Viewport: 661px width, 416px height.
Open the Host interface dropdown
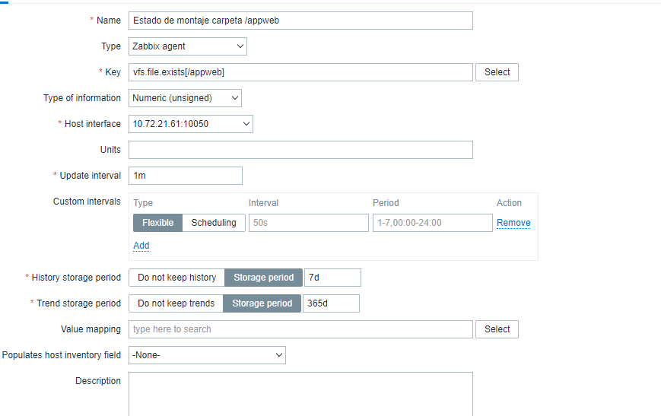point(191,124)
